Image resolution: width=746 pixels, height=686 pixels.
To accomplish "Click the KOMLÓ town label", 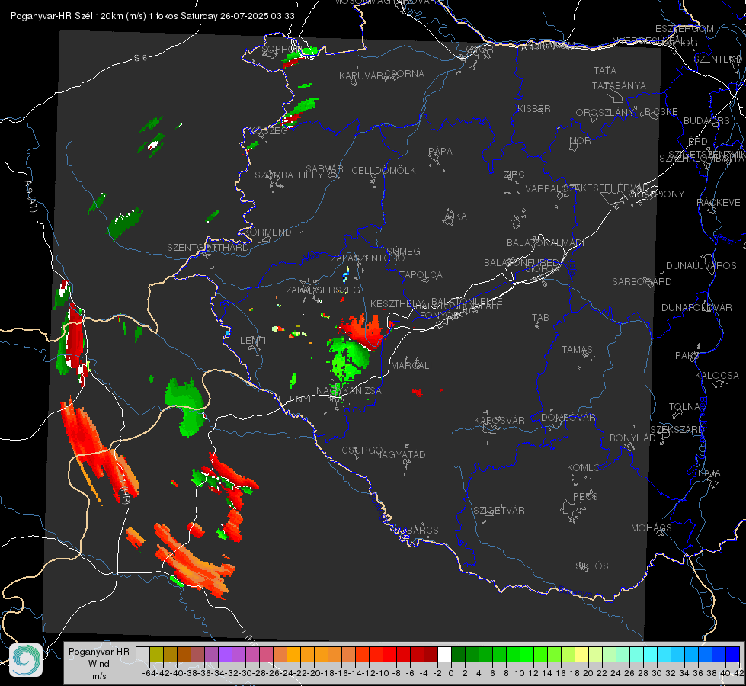I will click(583, 468).
